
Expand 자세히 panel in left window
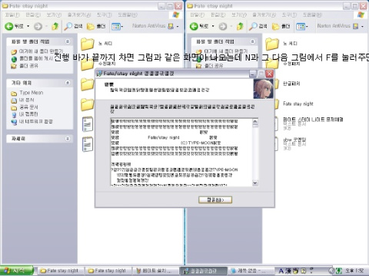point(68,139)
